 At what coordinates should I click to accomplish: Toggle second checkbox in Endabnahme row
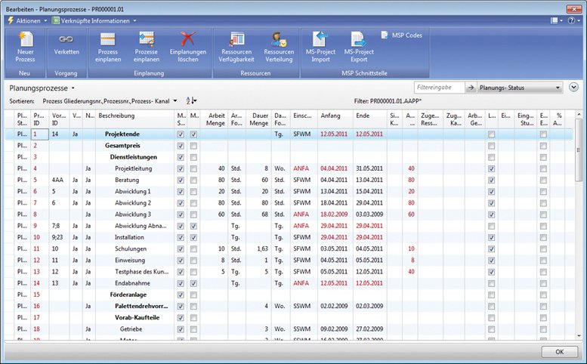tap(193, 283)
